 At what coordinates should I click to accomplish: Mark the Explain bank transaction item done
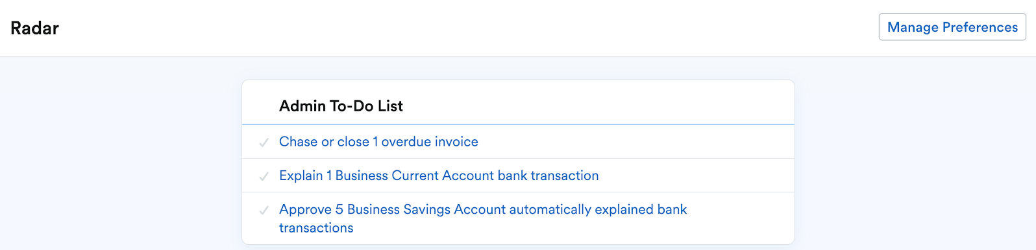pos(264,176)
